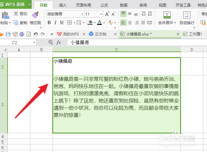Open the 公式 ribbon tab

coord(104,5)
